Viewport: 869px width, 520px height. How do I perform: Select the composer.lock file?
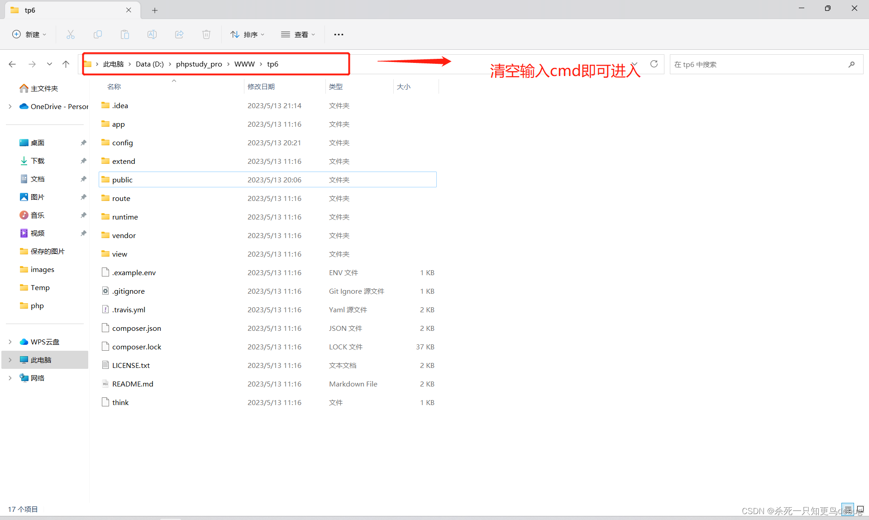tap(267, 347)
